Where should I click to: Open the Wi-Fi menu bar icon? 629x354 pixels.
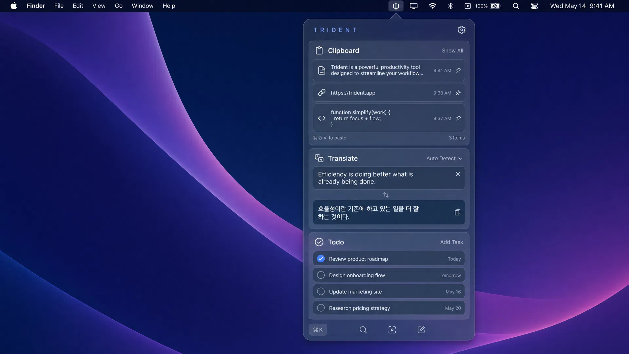click(432, 6)
